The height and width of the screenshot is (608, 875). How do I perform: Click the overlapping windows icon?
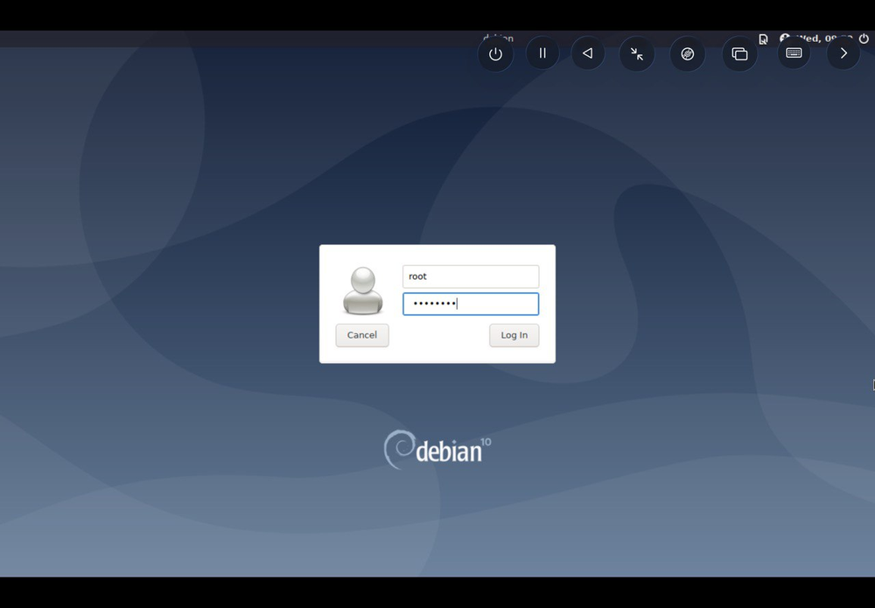click(x=739, y=54)
